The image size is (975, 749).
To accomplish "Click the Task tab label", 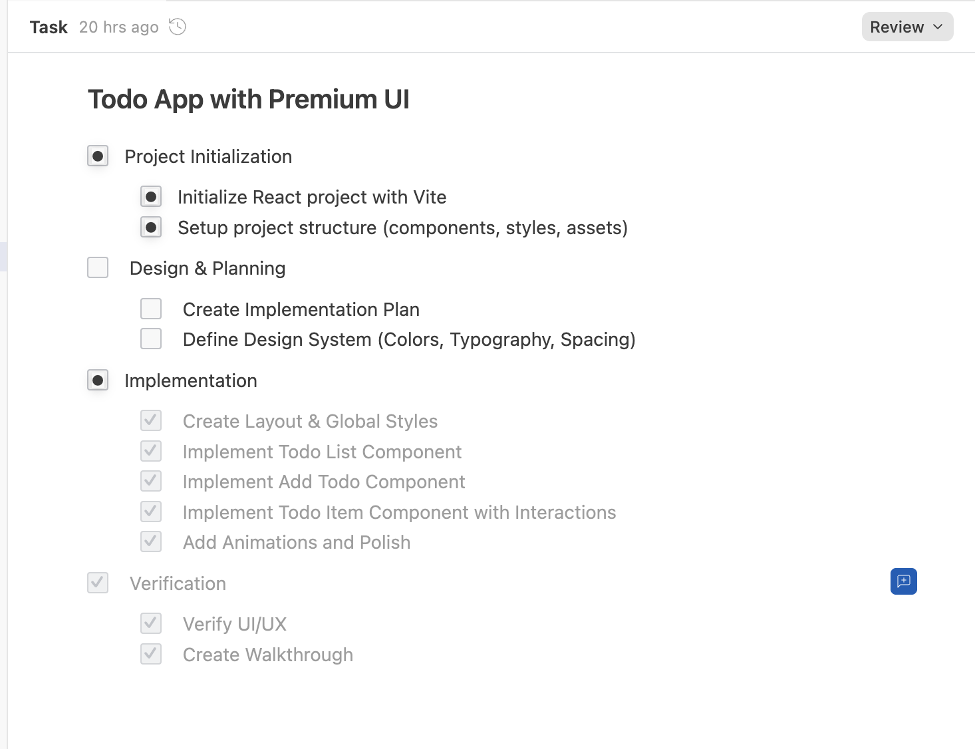I will point(49,27).
